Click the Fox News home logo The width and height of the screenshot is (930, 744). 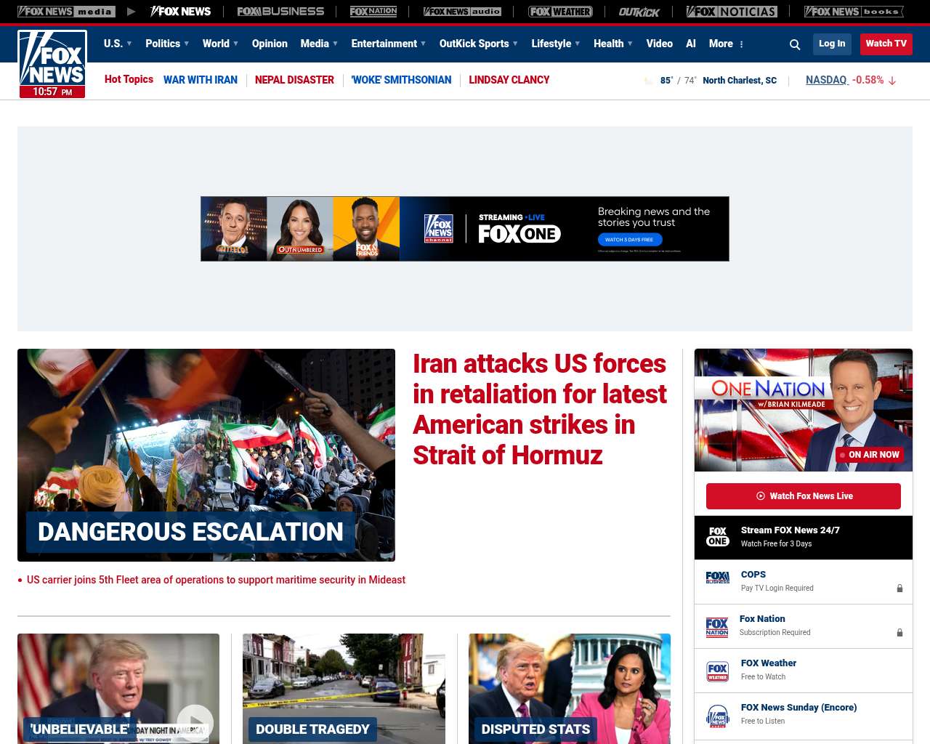(52, 64)
